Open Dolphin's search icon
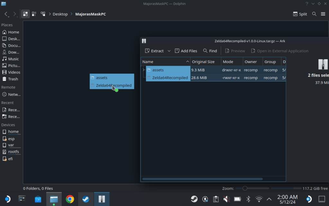The height and width of the screenshot is (206, 329). point(314,14)
